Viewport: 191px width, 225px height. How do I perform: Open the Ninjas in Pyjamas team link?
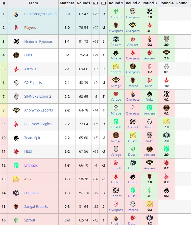38,41
